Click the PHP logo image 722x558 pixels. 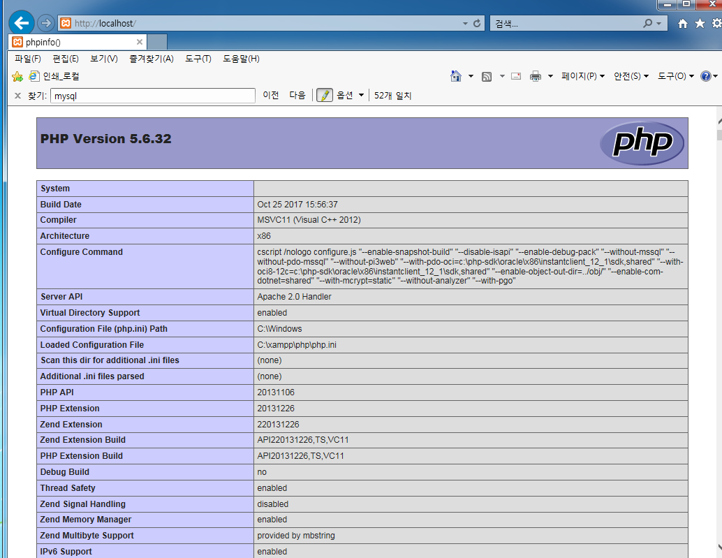tap(642, 142)
